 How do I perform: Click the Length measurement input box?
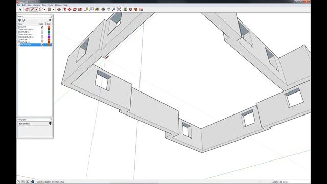tap(294, 182)
